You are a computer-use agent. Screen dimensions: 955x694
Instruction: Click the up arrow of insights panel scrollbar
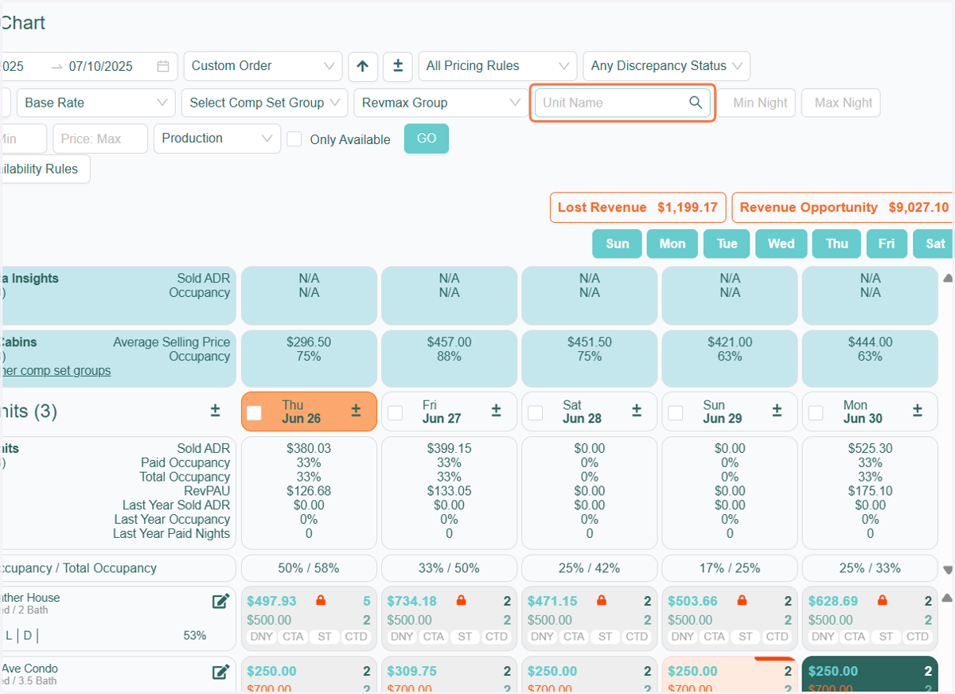pos(948,279)
